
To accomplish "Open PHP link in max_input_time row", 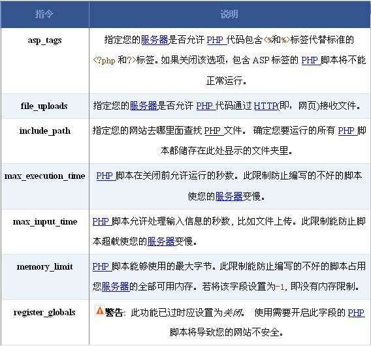I will [x=102, y=221].
